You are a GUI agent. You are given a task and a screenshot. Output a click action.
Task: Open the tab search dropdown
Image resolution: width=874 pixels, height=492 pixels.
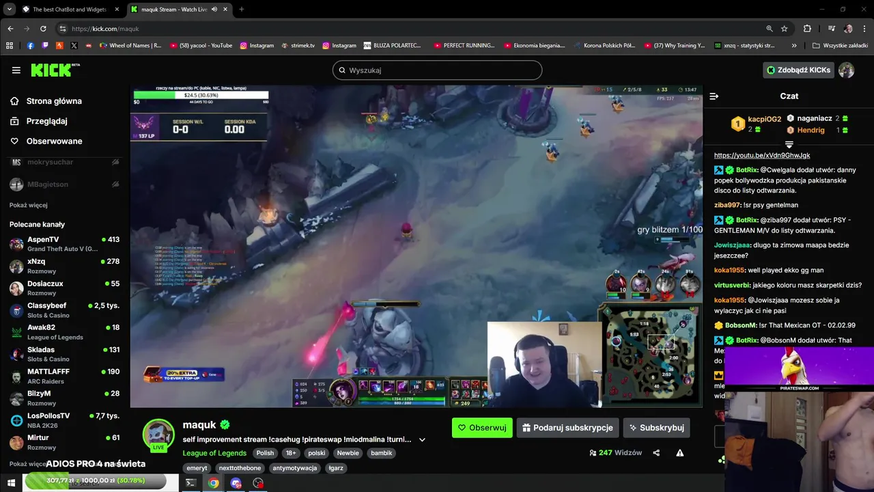coord(10,10)
